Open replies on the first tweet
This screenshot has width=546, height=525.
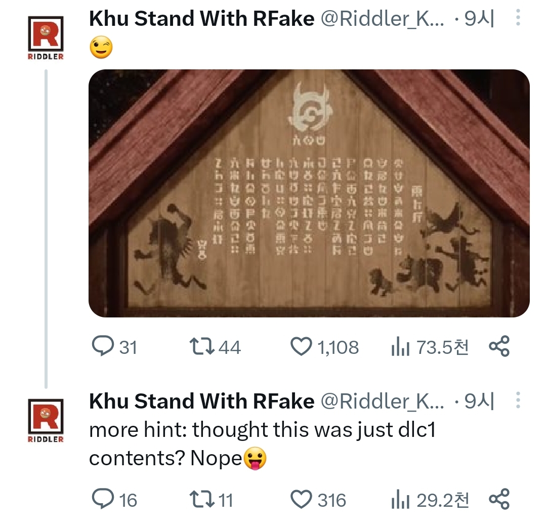pos(114,346)
